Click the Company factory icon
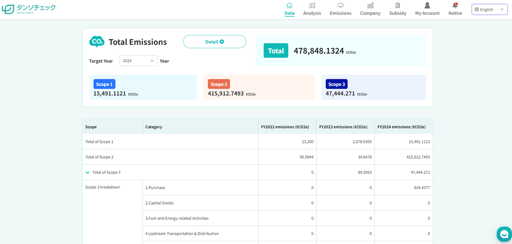Viewport: 512px width, 244px height. (x=370, y=5)
